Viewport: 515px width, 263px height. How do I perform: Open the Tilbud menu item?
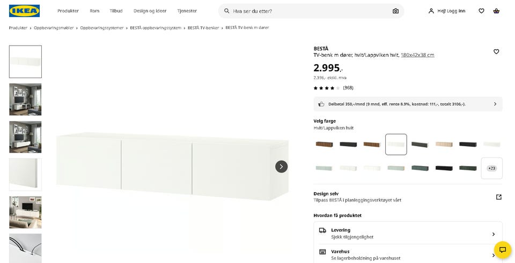116,11
